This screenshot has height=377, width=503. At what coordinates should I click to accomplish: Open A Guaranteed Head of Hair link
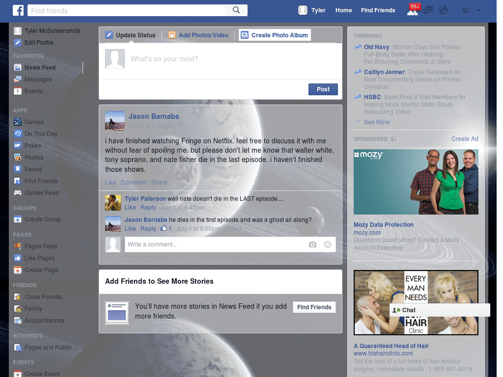click(391, 346)
